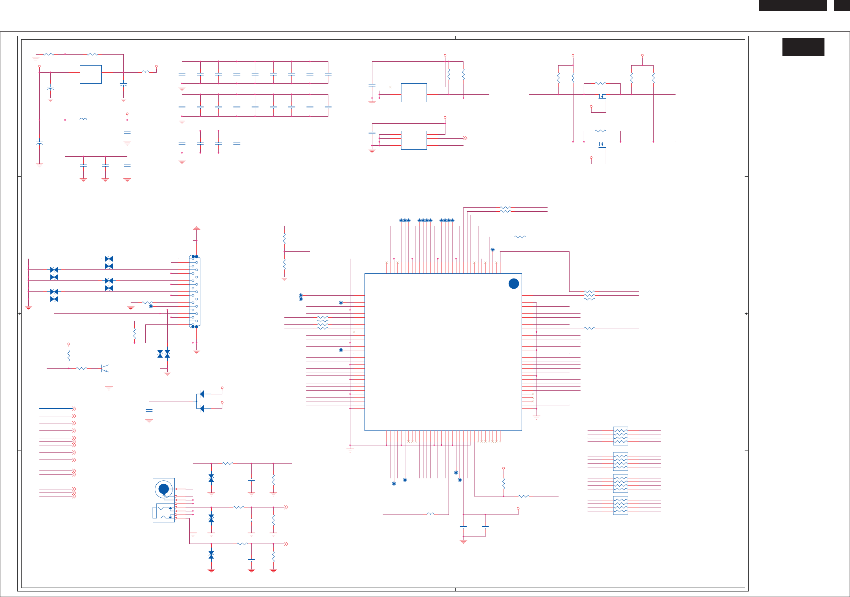The width and height of the screenshot is (850, 597).
Task: Select the upper diode of the dual-diode pair
Action: (x=202, y=394)
